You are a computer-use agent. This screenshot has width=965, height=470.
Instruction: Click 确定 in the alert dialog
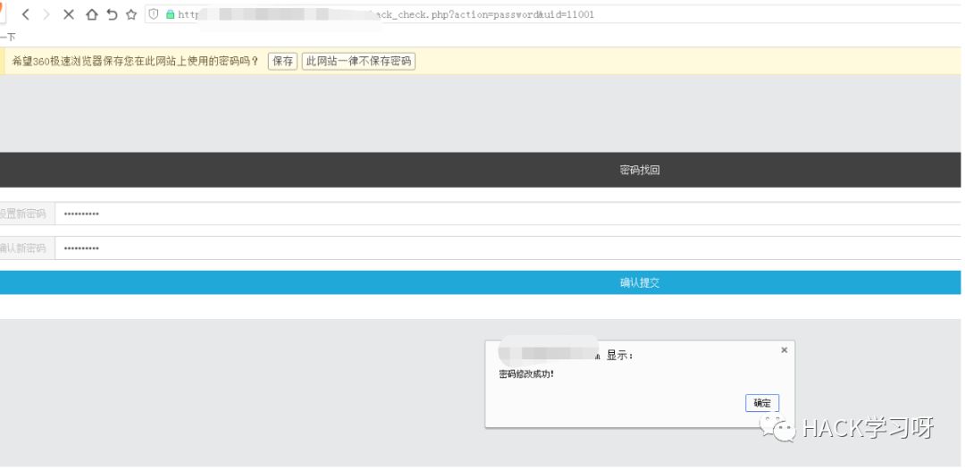pos(762,404)
